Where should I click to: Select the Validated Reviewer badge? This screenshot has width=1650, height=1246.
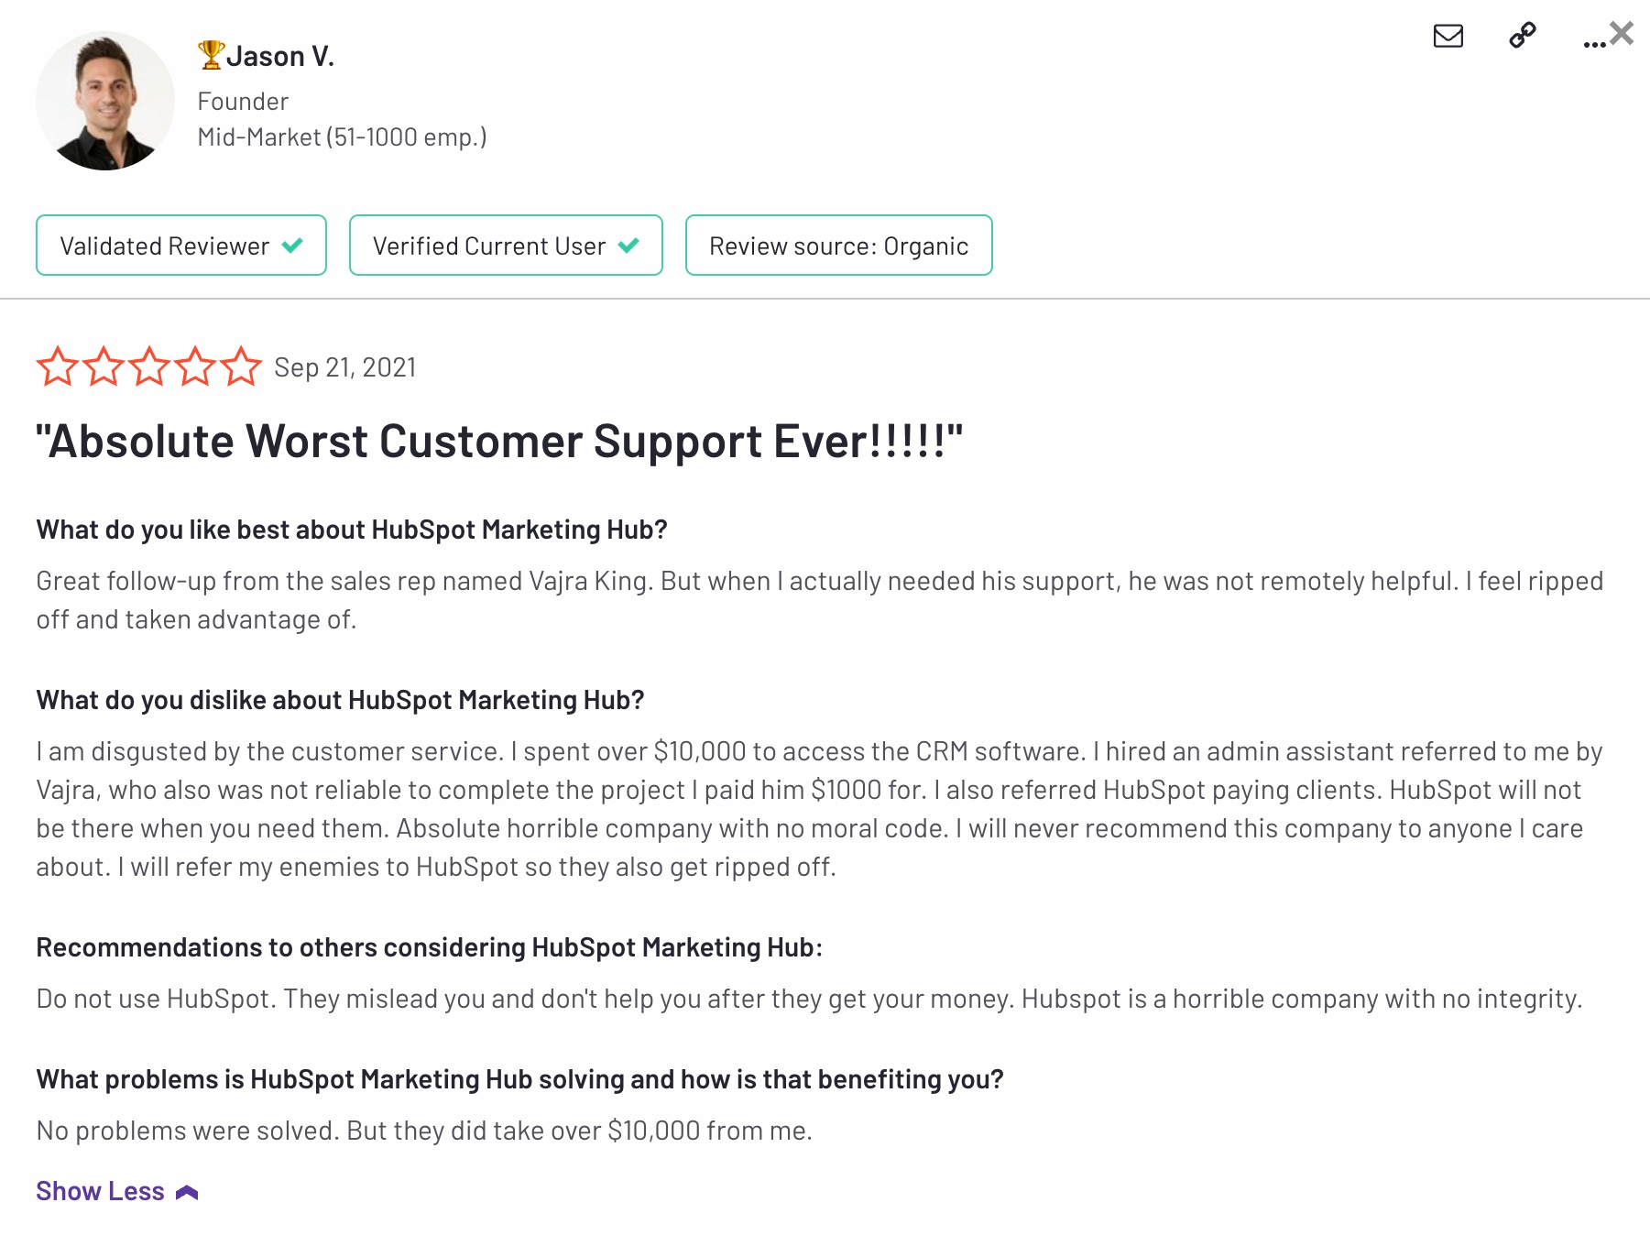coord(180,246)
